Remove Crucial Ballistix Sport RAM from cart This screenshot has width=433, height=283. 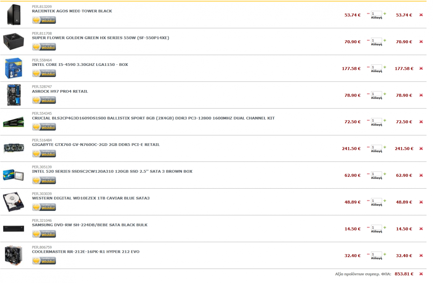421,122
